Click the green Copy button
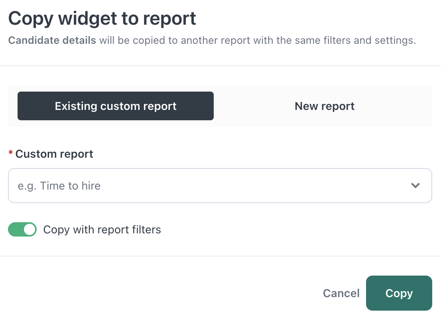The width and height of the screenshot is (441, 317). tap(399, 293)
